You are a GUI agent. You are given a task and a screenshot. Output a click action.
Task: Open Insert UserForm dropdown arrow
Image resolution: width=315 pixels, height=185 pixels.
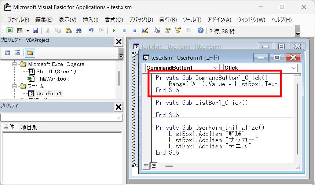(28, 31)
